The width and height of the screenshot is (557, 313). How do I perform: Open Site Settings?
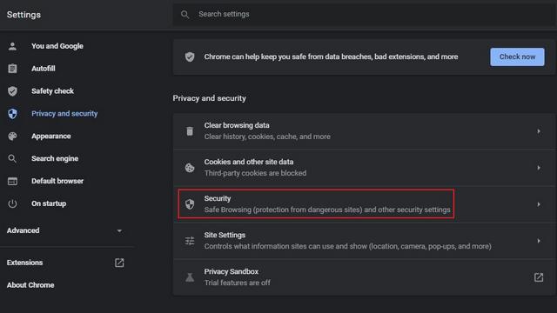coord(225,235)
